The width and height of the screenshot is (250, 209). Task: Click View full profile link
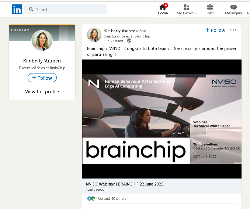coord(42,91)
